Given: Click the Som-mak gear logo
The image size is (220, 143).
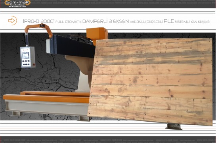Looking at the screenshot, I should [x=17, y=3].
